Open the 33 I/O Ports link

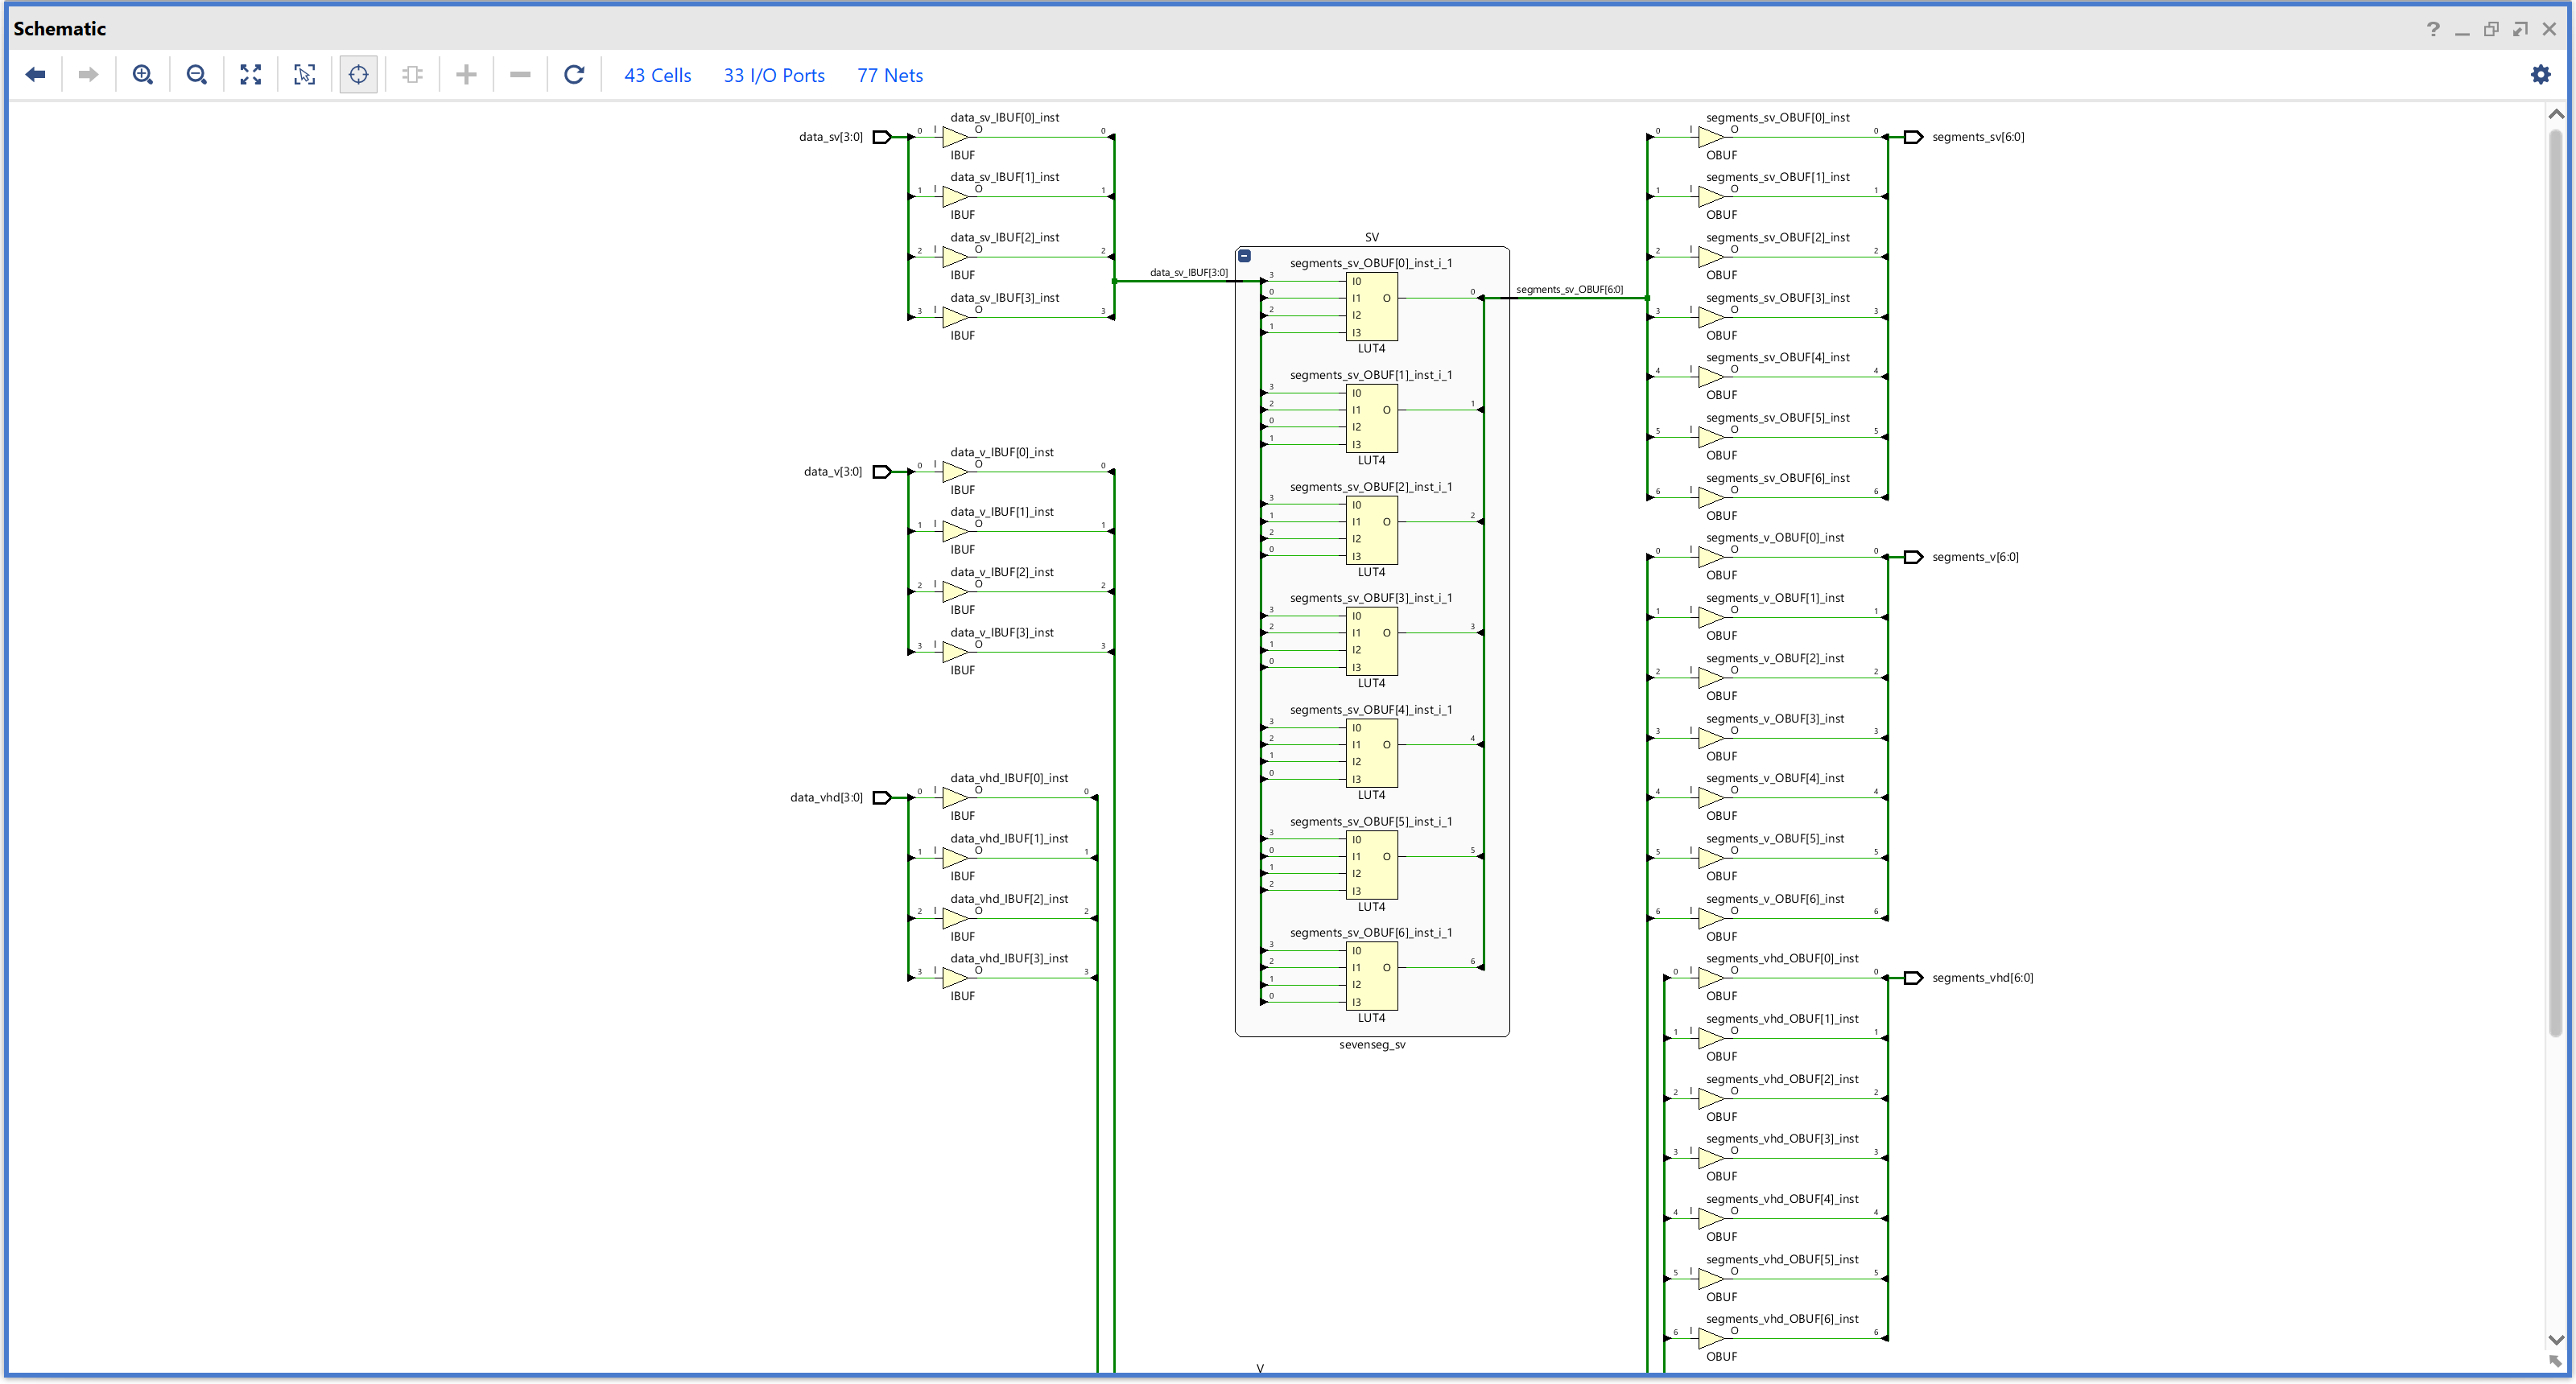(x=774, y=76)
